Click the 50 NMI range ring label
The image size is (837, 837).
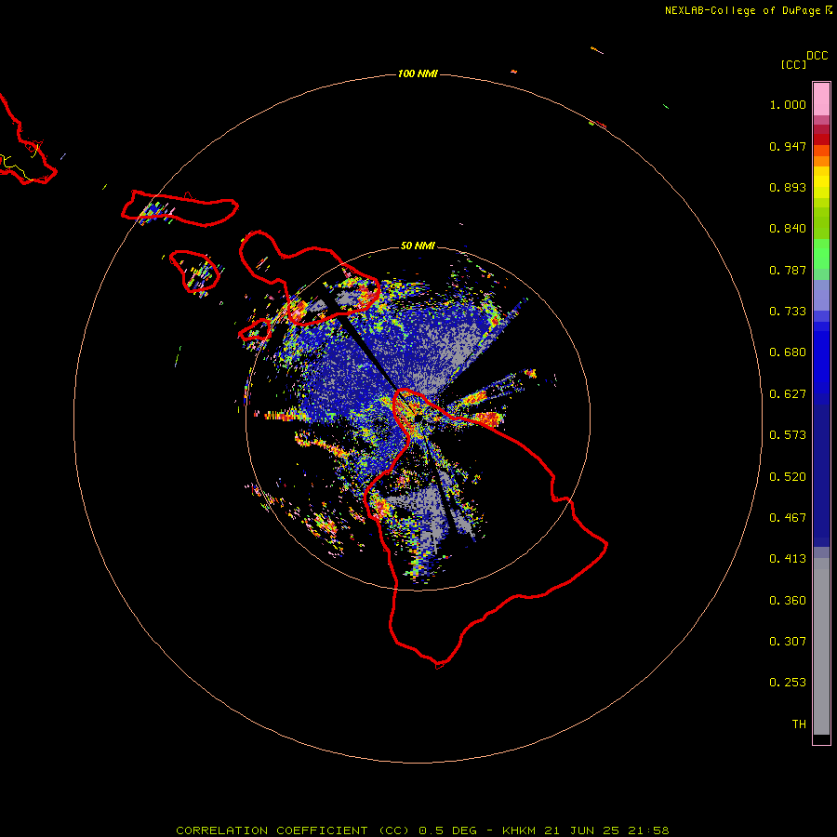418,246
